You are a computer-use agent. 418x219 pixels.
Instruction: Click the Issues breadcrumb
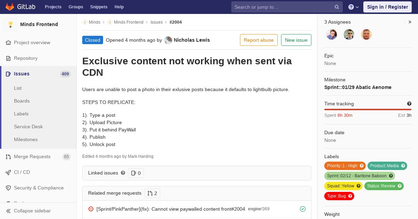(156, 22)
